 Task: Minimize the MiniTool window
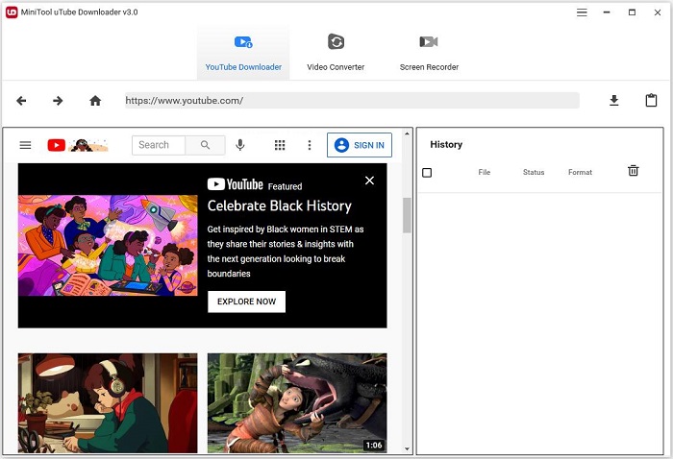tap(607, 12)
